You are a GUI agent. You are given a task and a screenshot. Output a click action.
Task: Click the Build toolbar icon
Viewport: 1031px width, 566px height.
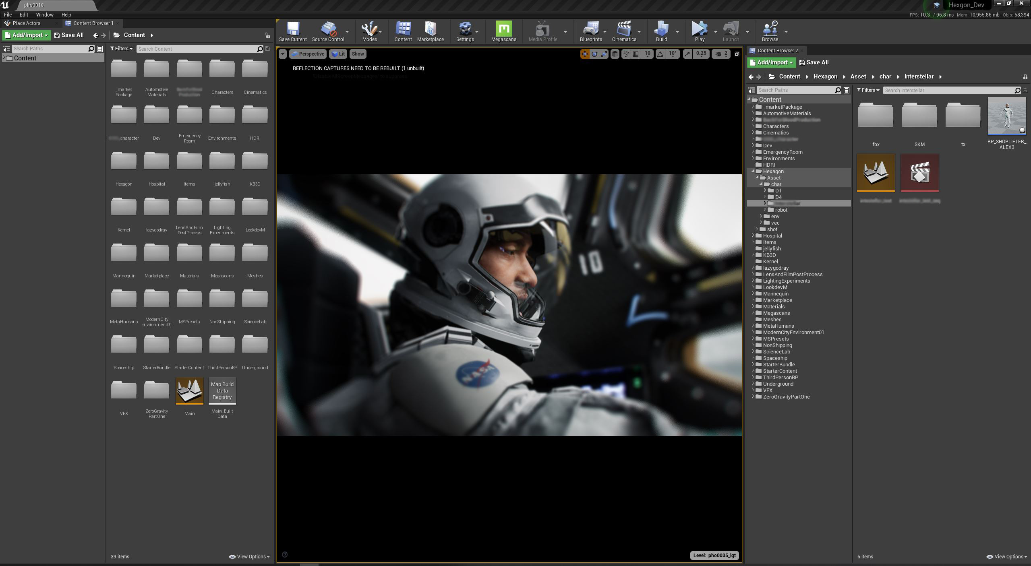click(x=661, y=31)
